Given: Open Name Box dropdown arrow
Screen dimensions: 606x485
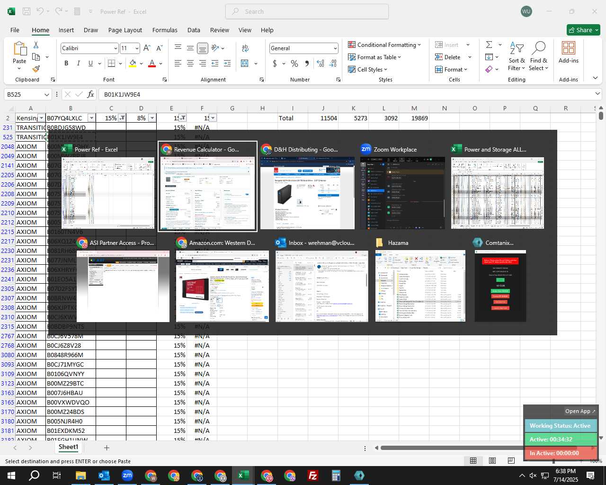Looking at the screenshot, I should [46, 94].
